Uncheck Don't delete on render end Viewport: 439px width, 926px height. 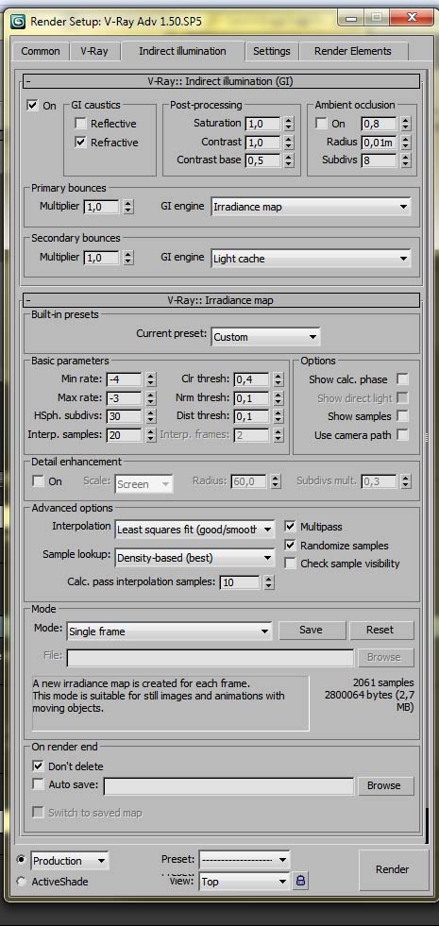point(38,766)
